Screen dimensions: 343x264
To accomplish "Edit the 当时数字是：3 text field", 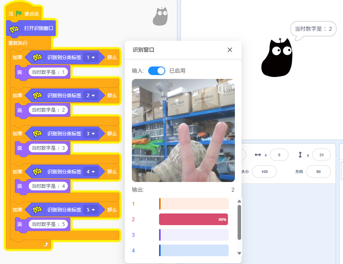I will coord(49,148).
